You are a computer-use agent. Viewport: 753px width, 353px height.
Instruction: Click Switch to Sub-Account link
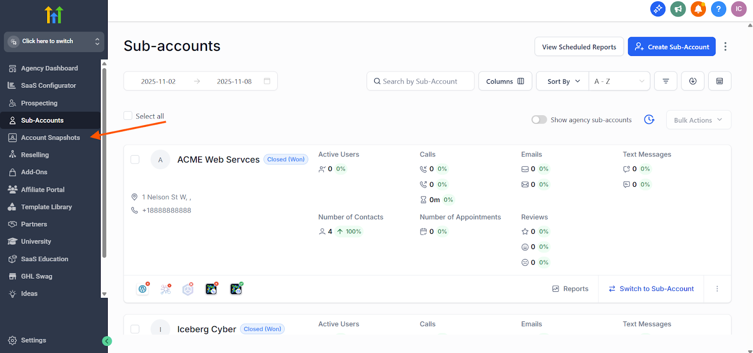click(x=651, y=289)
